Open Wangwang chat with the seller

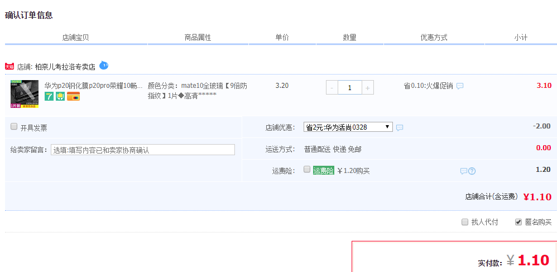pos(104,65)
